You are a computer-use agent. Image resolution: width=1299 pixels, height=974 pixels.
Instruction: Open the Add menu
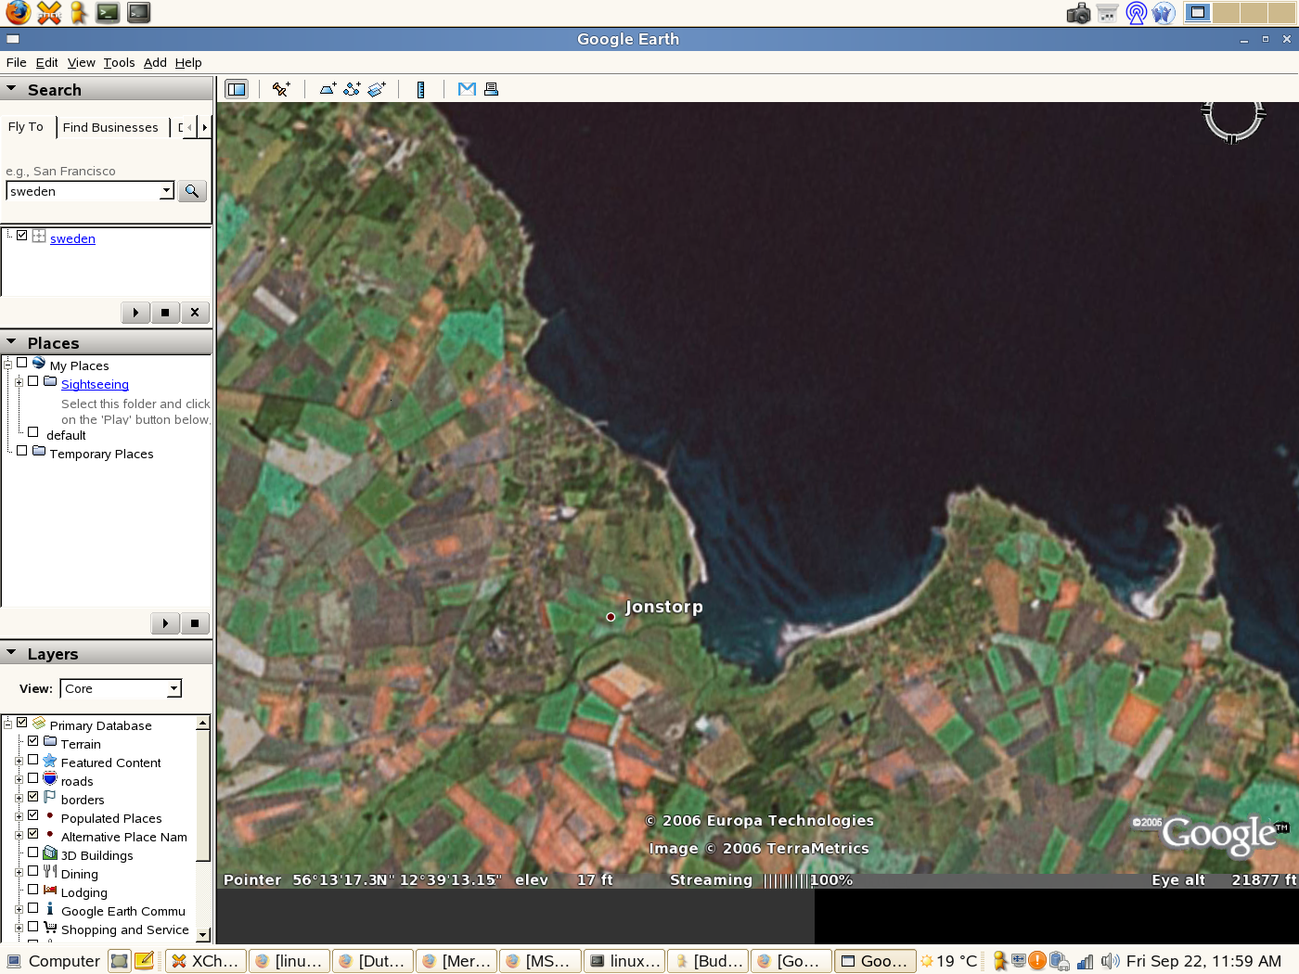click(156, 62)
